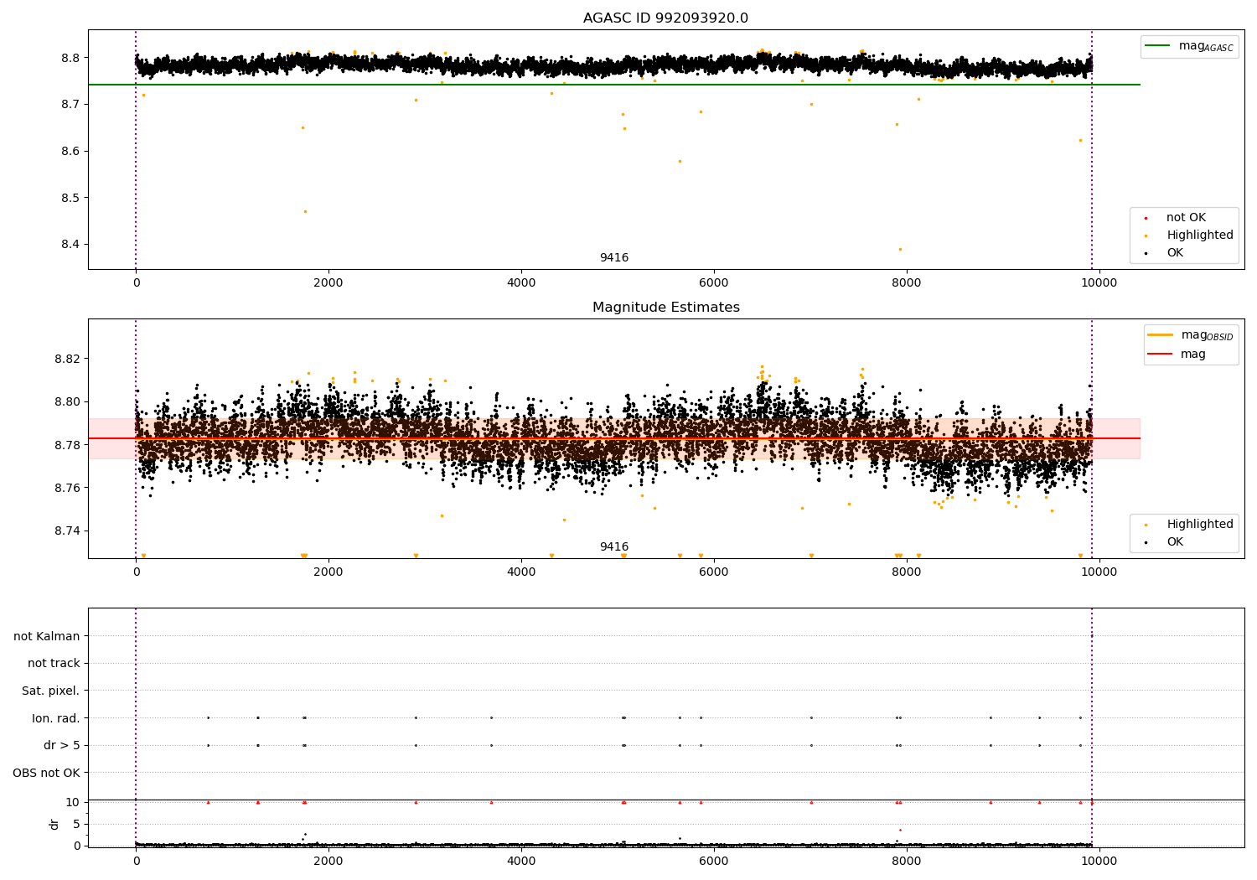Viewport: 1257px width, 880px height.
Task: Click the 'dr > 5' row label
Action: (62, 745)
